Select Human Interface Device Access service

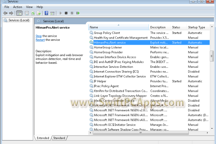click(x=149, y=57)
